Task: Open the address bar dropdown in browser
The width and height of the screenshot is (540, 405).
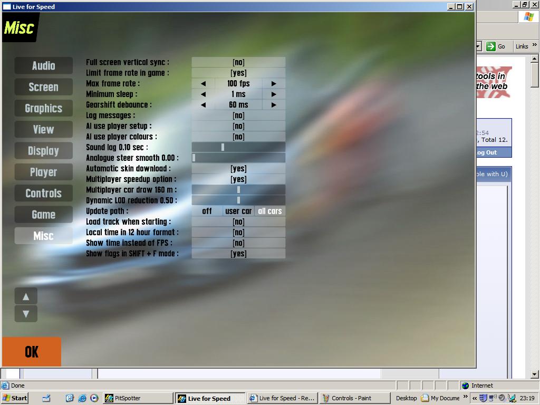Action: point(479,46)
